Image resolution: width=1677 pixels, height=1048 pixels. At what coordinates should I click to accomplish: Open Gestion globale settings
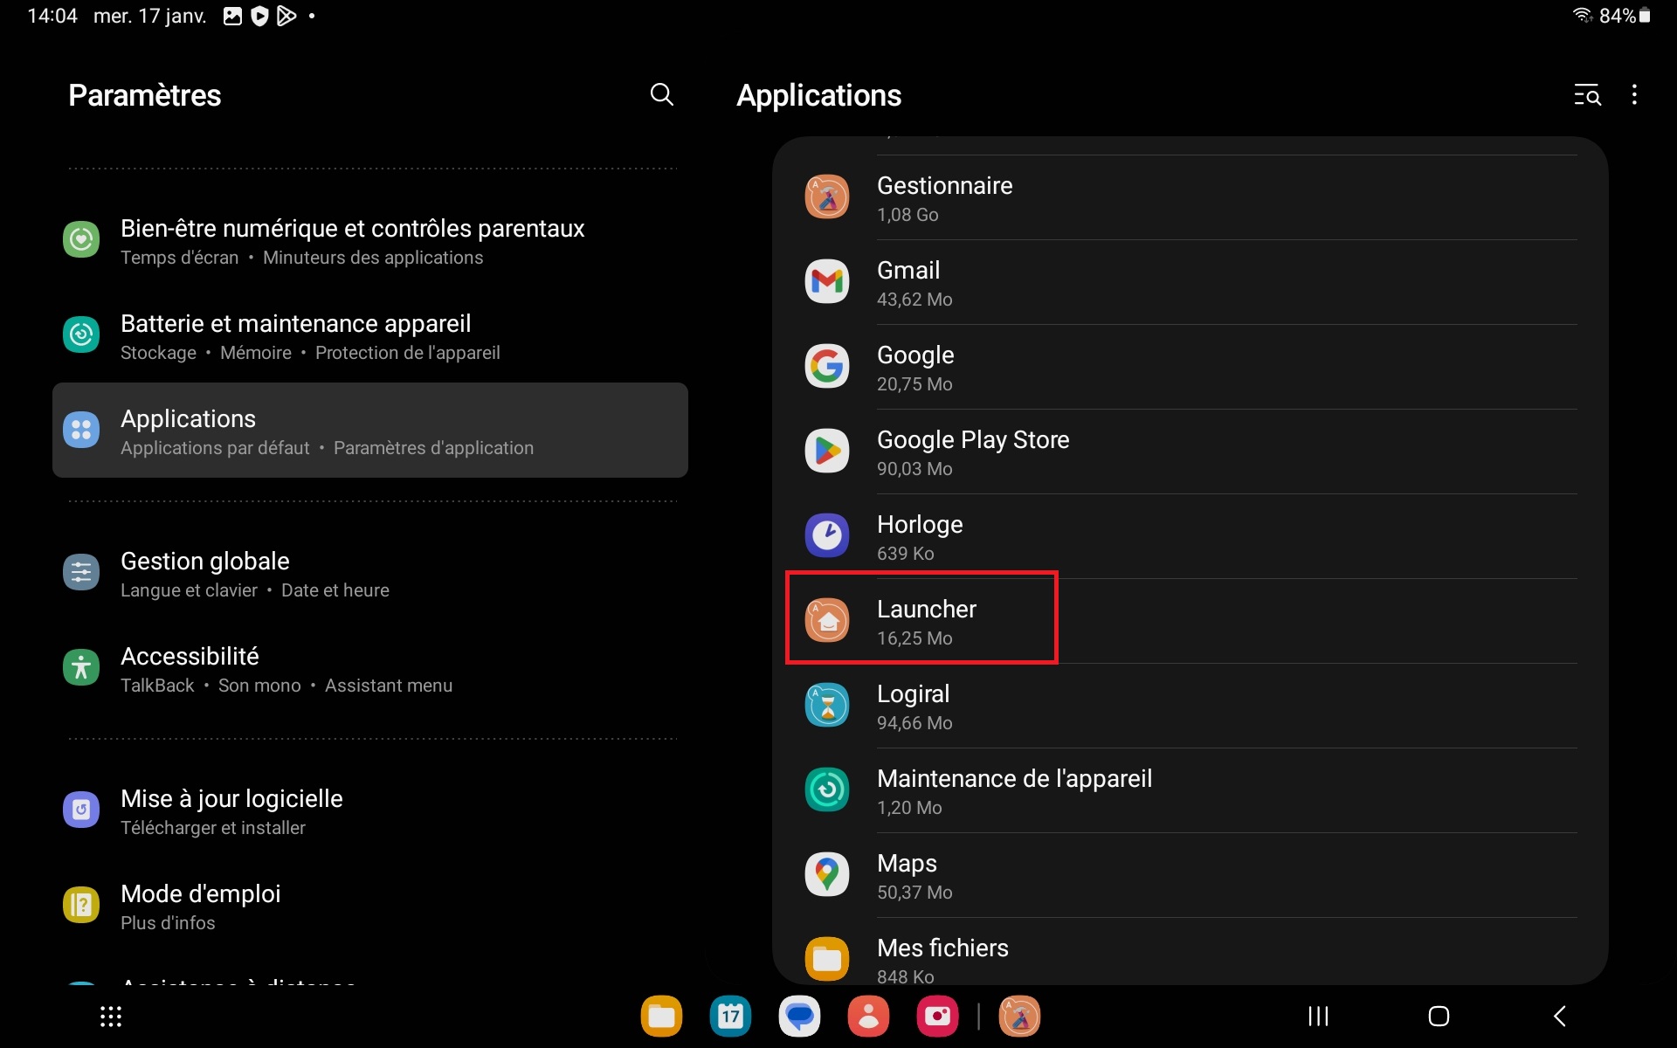(x=370, y=573)
